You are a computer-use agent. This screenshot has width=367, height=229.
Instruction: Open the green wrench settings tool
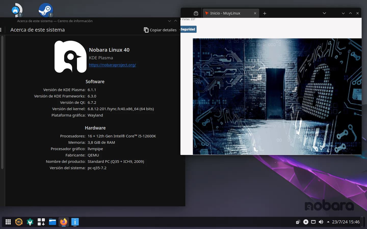click(30, 222)
